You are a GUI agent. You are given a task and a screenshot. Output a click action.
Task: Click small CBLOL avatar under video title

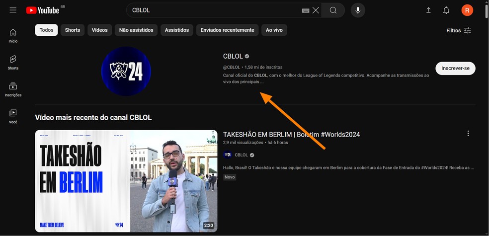[228, 155]
